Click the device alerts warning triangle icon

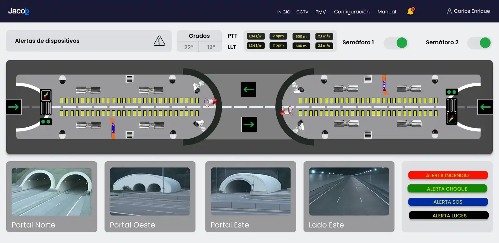click(x=159, y=41)
